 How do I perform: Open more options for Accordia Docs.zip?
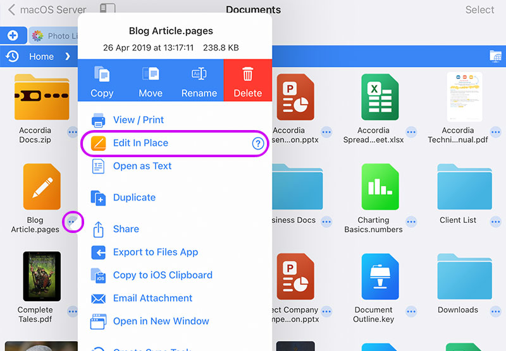coord(73,132)
